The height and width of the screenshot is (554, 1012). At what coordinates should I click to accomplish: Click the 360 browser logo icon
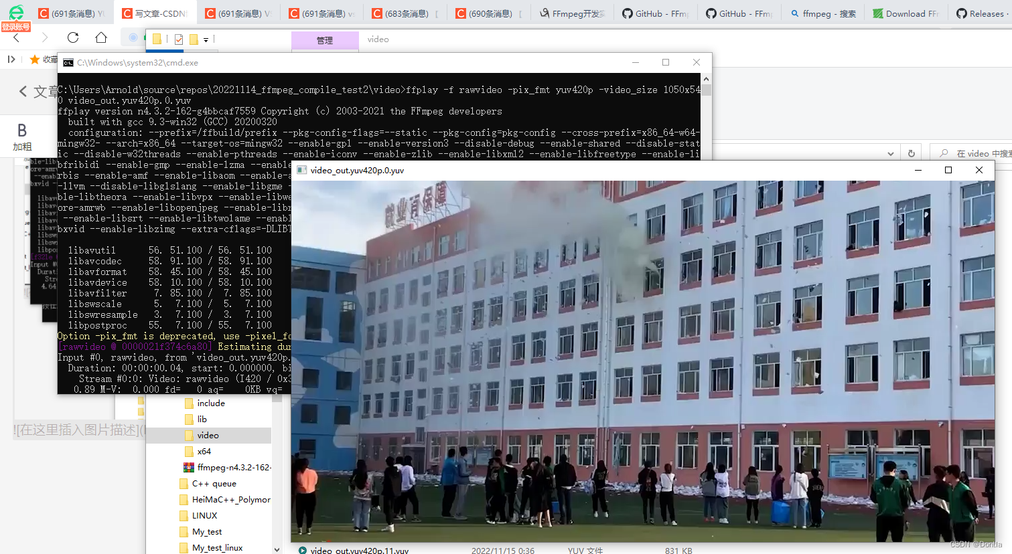[16, 11]
